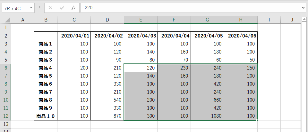Click the vertical scrollbar up arrow
The image size is (308, 132).
[x=304, y=19]
